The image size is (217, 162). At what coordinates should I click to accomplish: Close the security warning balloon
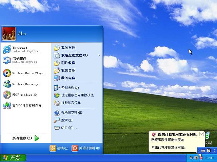[x=201, y=134]
